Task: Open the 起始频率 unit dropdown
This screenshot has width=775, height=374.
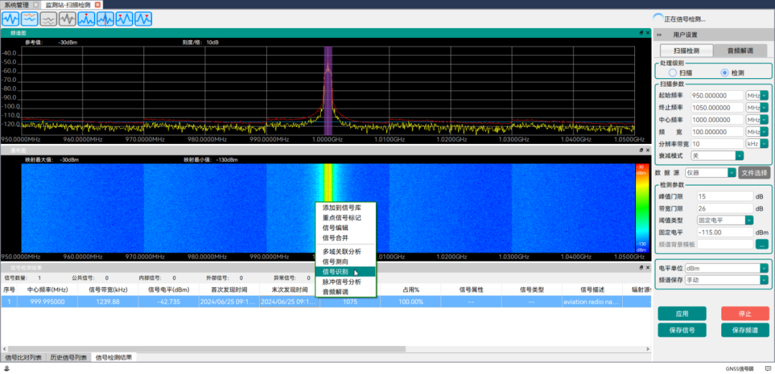Action: coord(764,95)
